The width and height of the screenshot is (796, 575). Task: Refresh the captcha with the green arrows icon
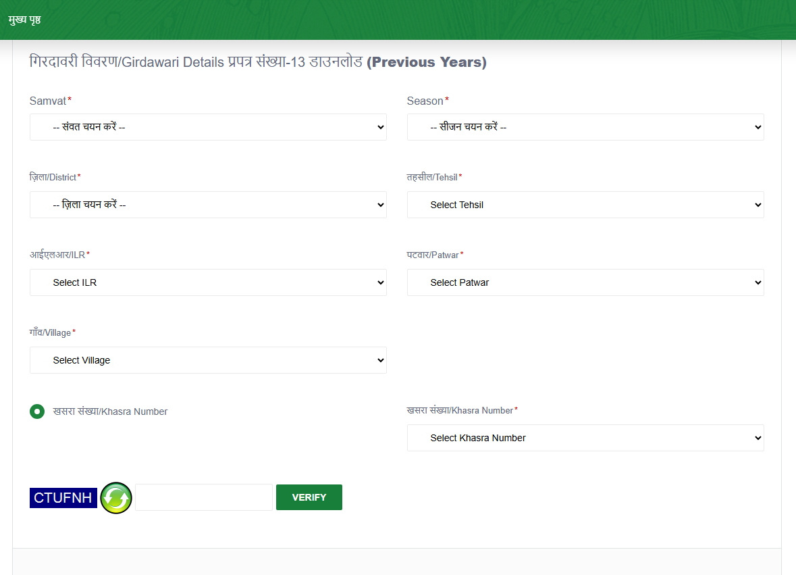coord(116,498)
